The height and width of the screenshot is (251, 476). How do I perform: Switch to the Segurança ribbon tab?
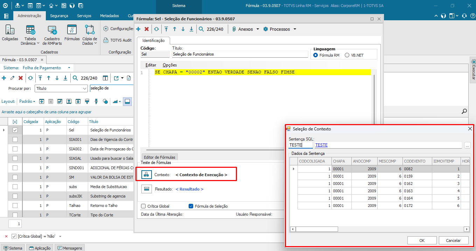59,16
